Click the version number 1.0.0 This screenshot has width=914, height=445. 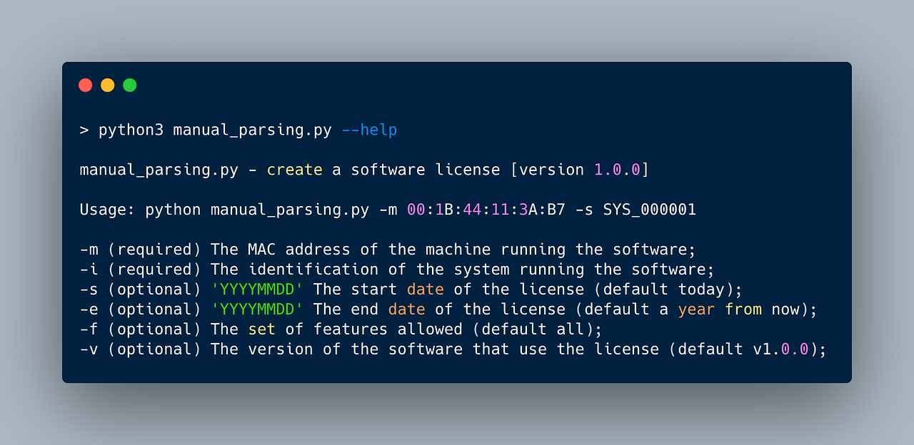pyautogui.click(x=618, y=170)
